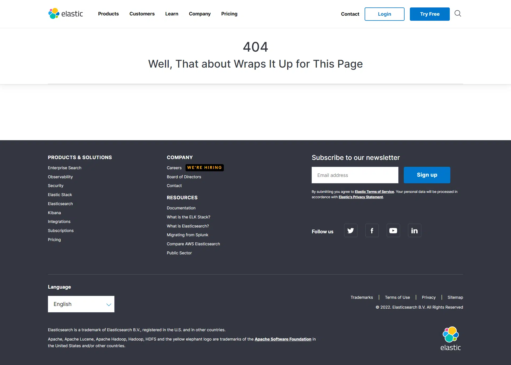The width and height of the screenshot is (511, 365).
Task: Open the Elastic Stack footer link
Action: pos(60,195)
